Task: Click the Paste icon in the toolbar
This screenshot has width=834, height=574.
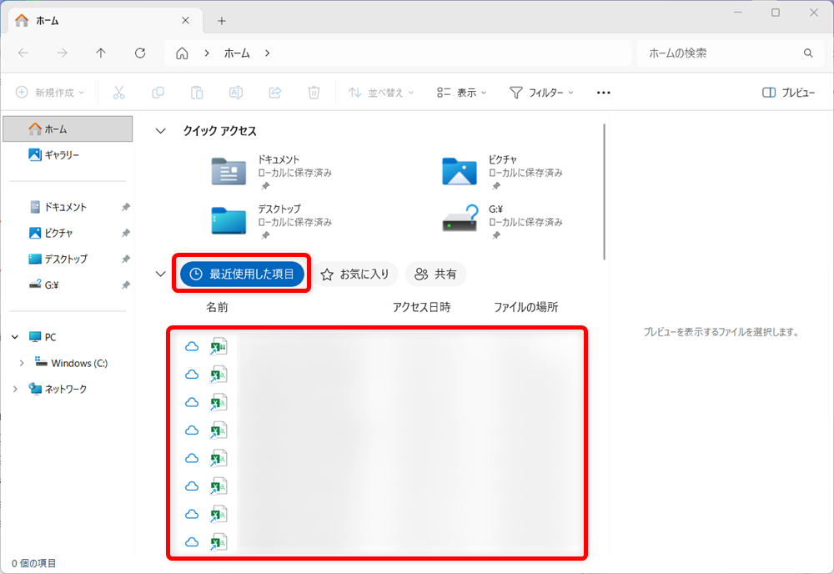Action: [197, 93]
